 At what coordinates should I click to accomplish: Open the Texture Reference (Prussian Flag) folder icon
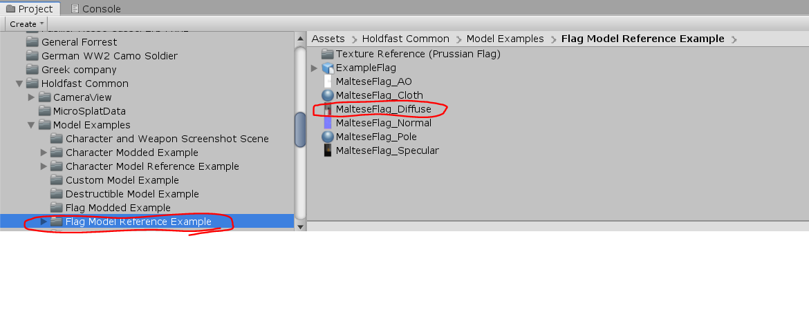[x=327, y=54]
